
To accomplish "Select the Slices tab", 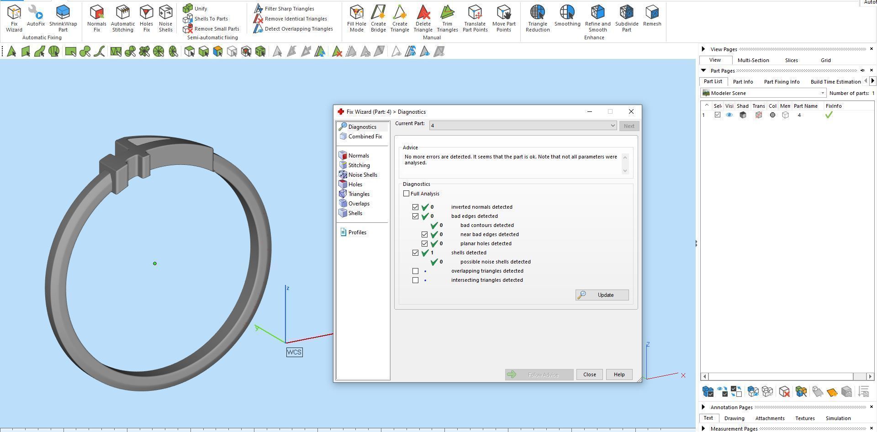I will 791,60.
